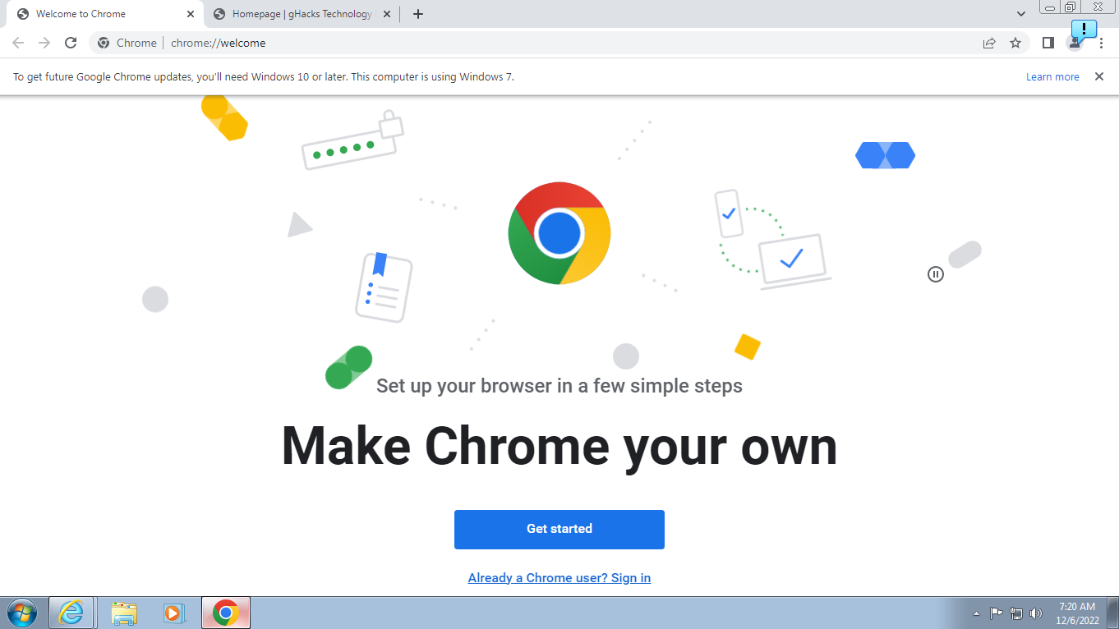Open the tab list chevron
The image size is (1119, 629).
pyautogui.click(x=1021, y=13)
